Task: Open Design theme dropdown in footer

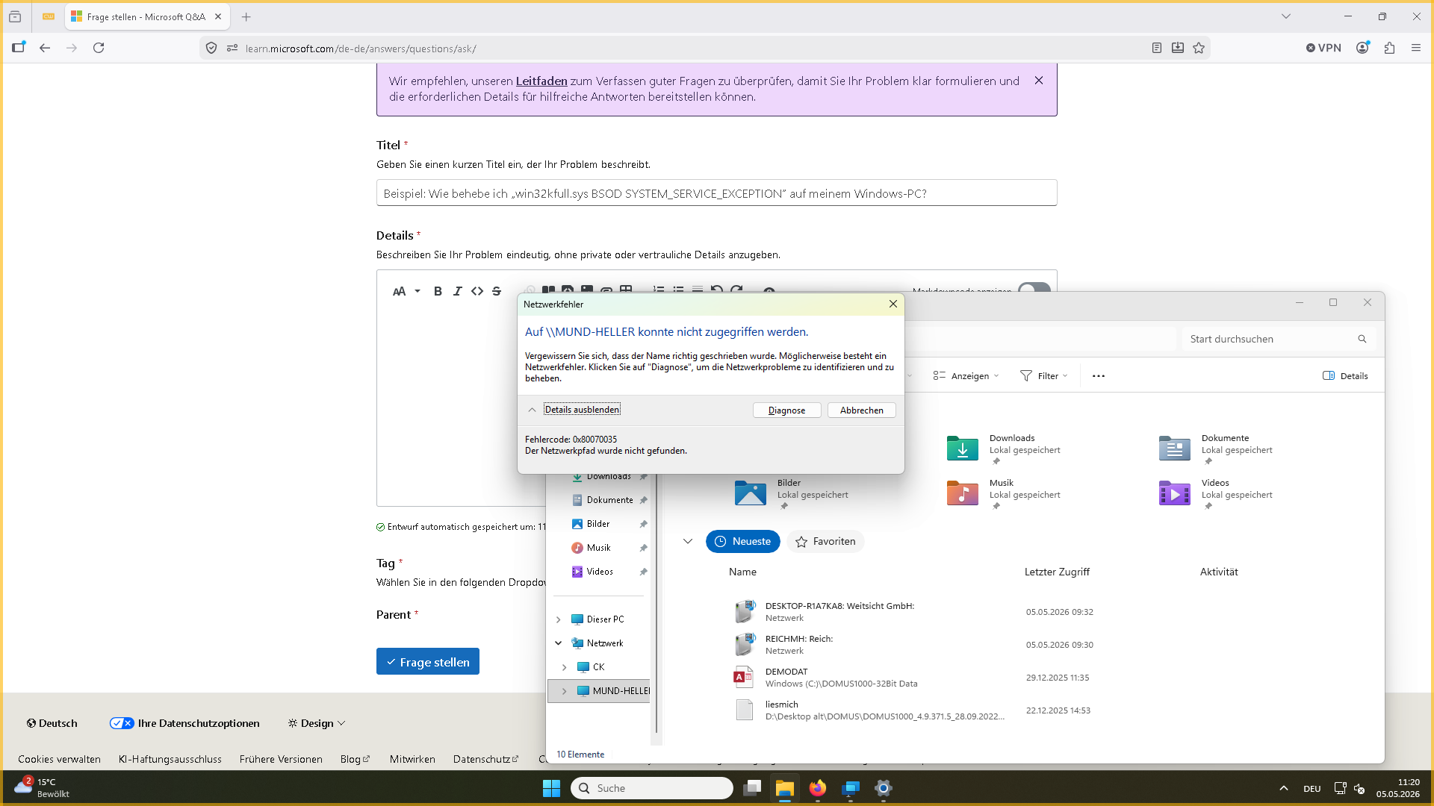Action: 317,723
